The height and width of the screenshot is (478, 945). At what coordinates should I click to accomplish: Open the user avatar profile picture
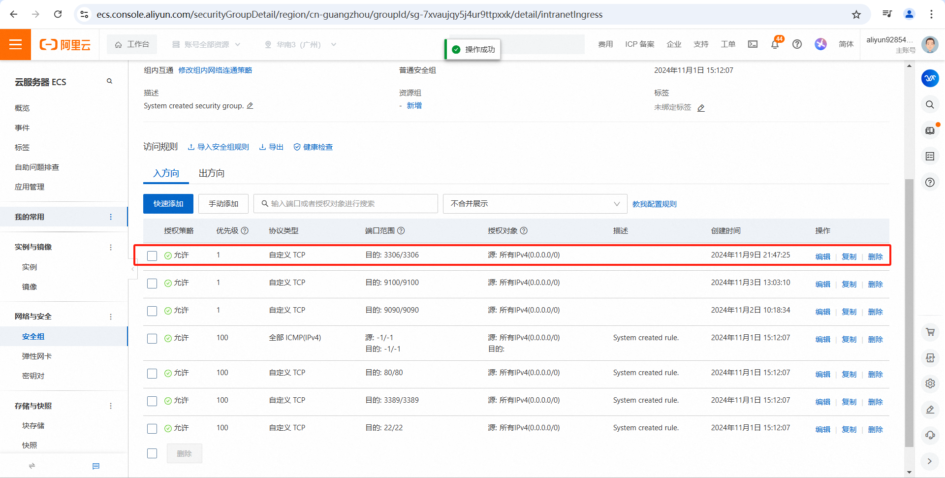930,44
